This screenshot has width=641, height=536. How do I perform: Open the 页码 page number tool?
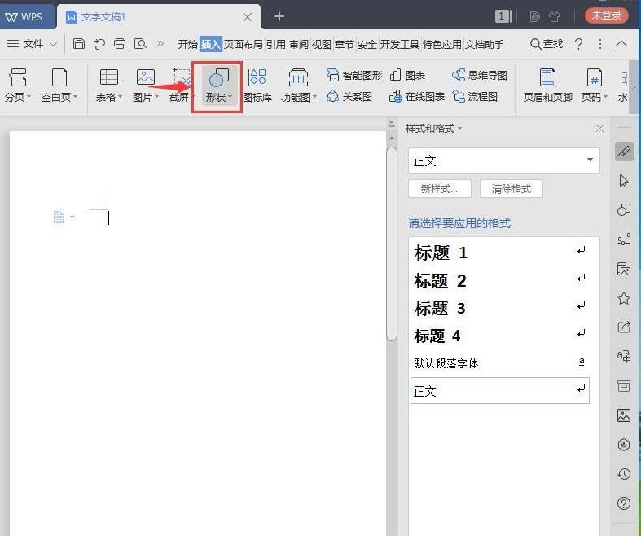tap(594, 86)
